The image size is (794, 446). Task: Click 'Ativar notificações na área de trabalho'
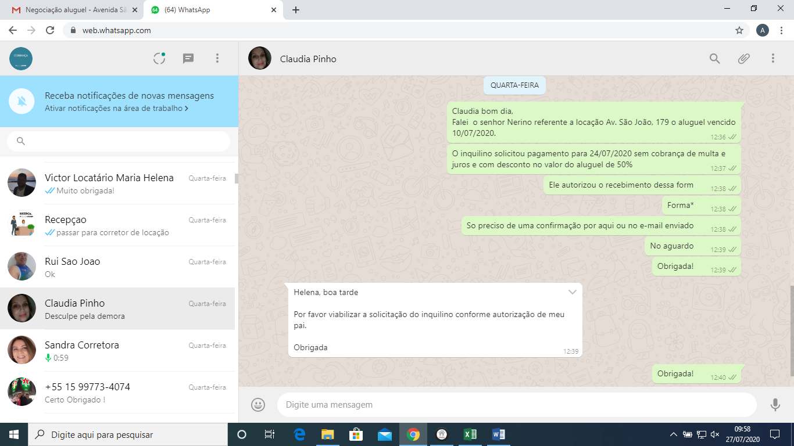pyautogui.click(x=116, y=108)
